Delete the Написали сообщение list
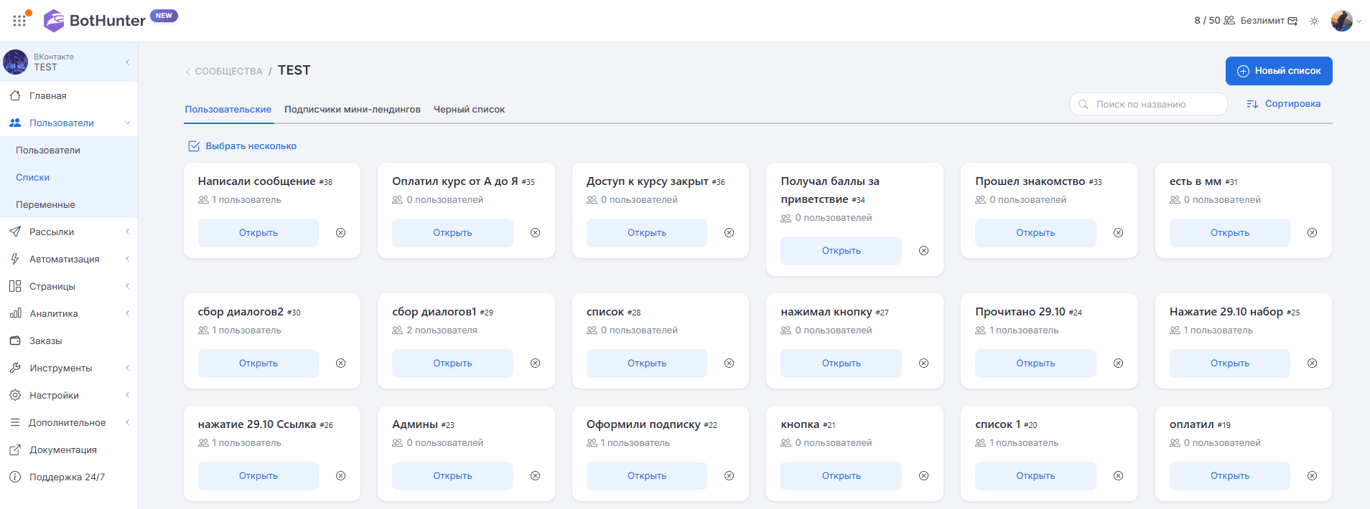The width and height of the screenshot is (1370, 509). [x=341, y=233]
